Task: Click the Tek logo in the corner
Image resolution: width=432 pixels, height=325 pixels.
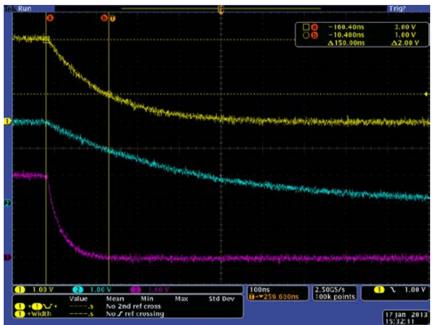Action: tap(8, 8)
